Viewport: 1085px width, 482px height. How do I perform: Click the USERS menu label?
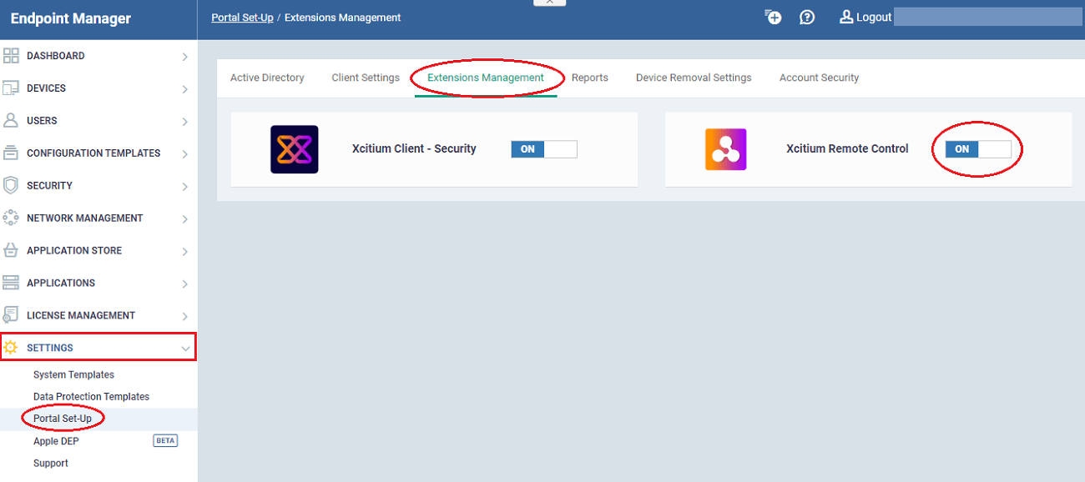[42, 121]
